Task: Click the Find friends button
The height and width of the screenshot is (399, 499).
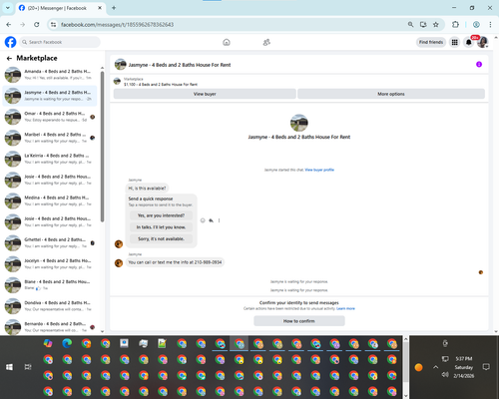Action: tap(431, 42)
